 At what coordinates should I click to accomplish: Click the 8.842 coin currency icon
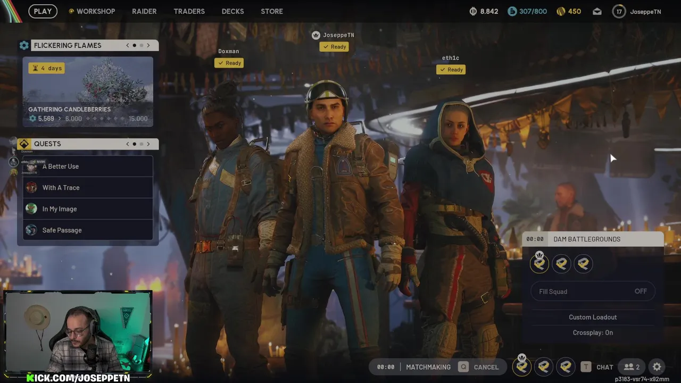474,11
